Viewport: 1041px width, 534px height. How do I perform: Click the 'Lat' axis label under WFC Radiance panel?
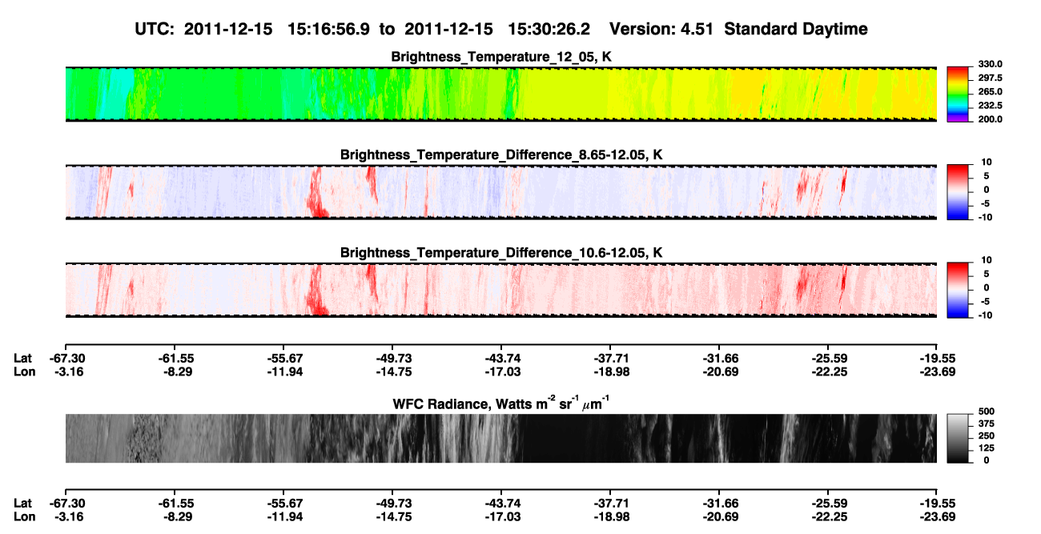[23, 503]
